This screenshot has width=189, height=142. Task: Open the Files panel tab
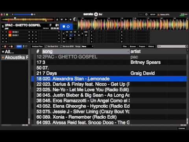click(125, 47)
